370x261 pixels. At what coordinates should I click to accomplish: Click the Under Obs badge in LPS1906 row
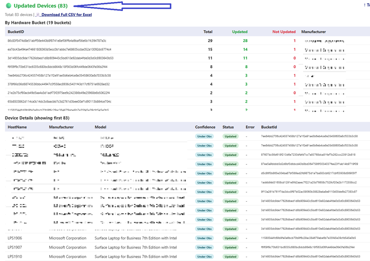[204, 238]
